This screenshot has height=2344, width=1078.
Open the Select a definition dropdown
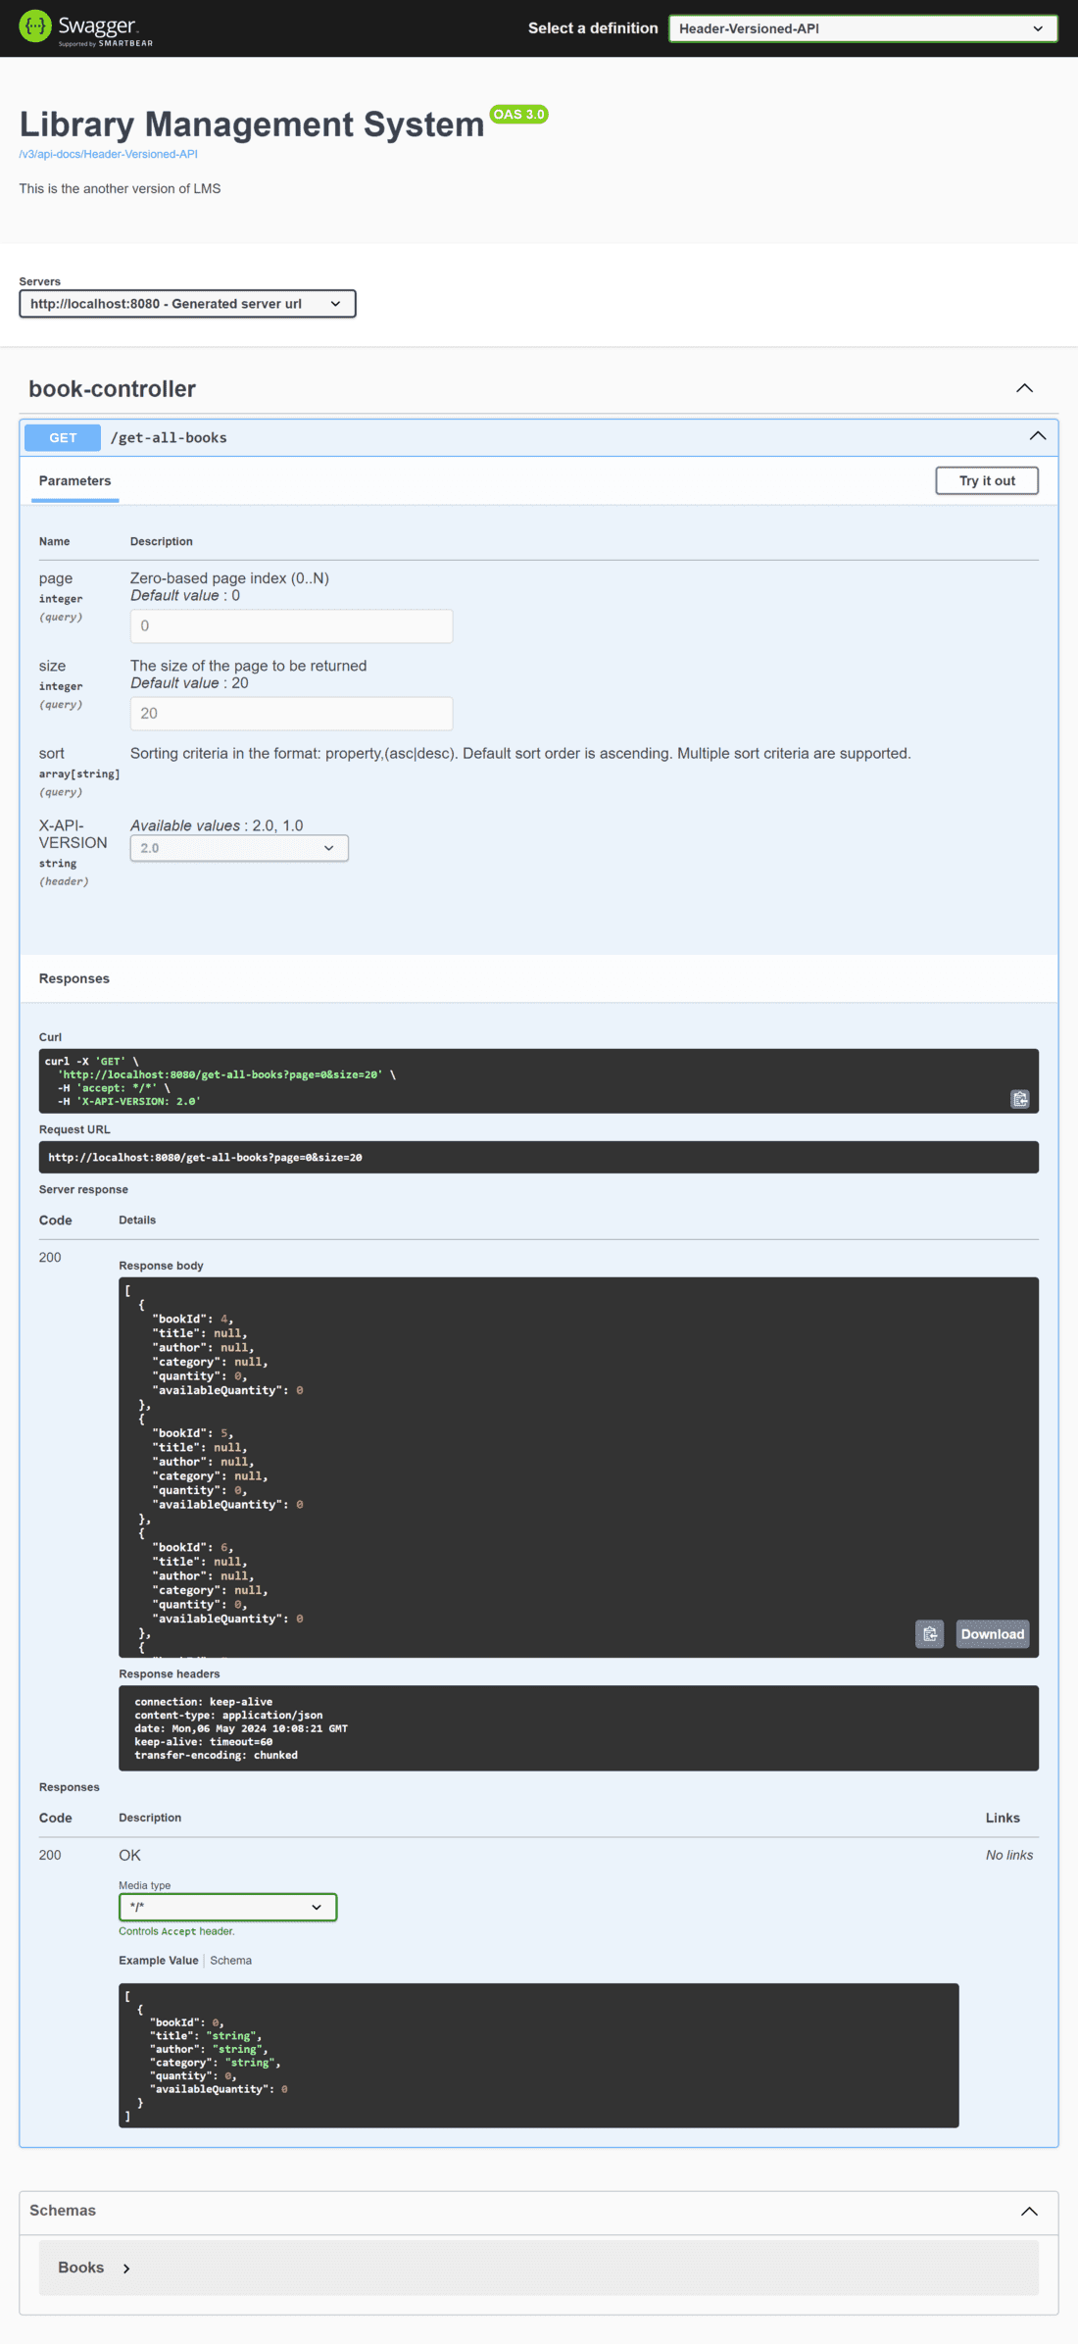point(862,28)
